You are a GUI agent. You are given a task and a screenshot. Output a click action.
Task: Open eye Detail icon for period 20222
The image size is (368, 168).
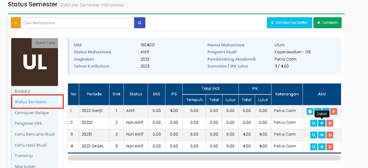point(322,123)
